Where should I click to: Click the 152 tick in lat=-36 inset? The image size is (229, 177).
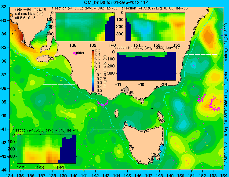point(157,45)
